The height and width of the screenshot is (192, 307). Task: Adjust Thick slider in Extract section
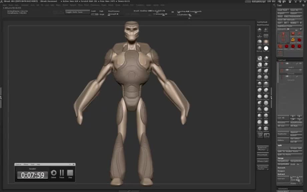(x=296, y=180)
